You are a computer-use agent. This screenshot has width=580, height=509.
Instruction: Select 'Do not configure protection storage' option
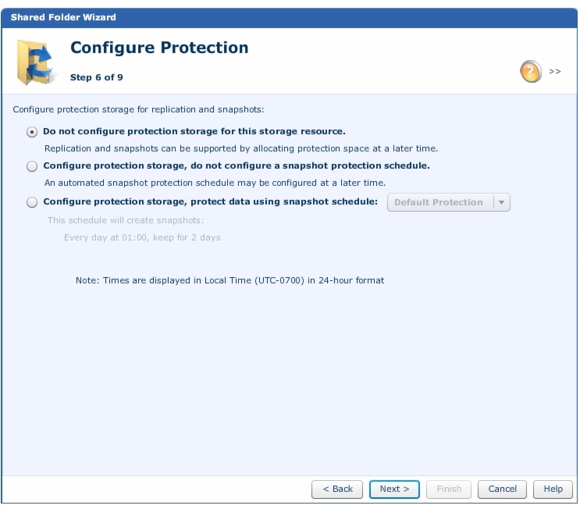pos(32,132)
